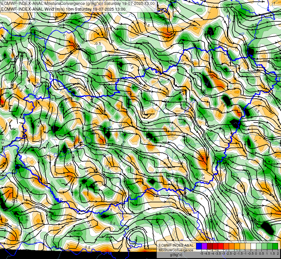281x259 pixels.
Task: Select the bright red swatch between -3.5 and -3
Action: click(221, 246)
